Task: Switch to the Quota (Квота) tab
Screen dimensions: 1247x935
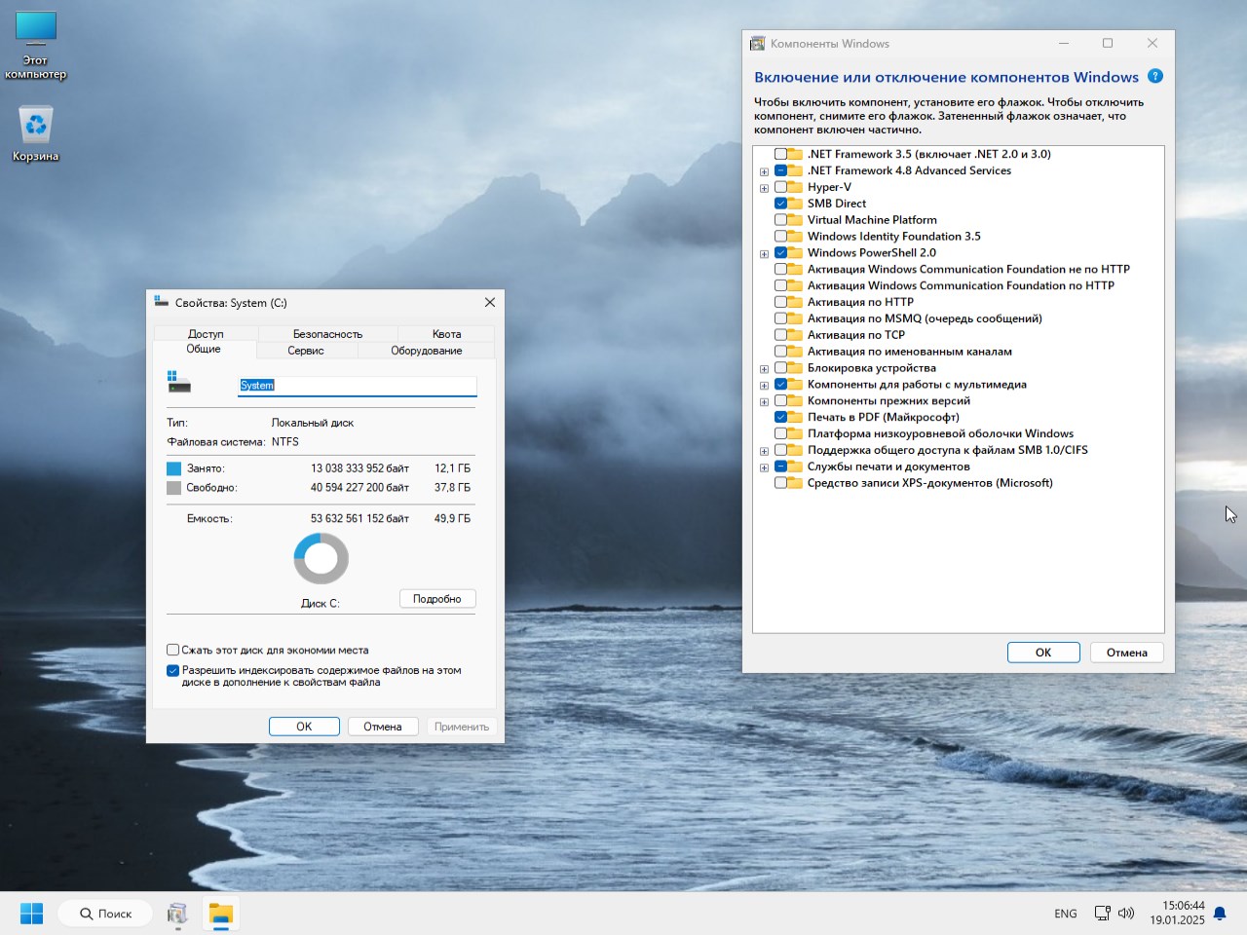Action: tap(446, 333)
